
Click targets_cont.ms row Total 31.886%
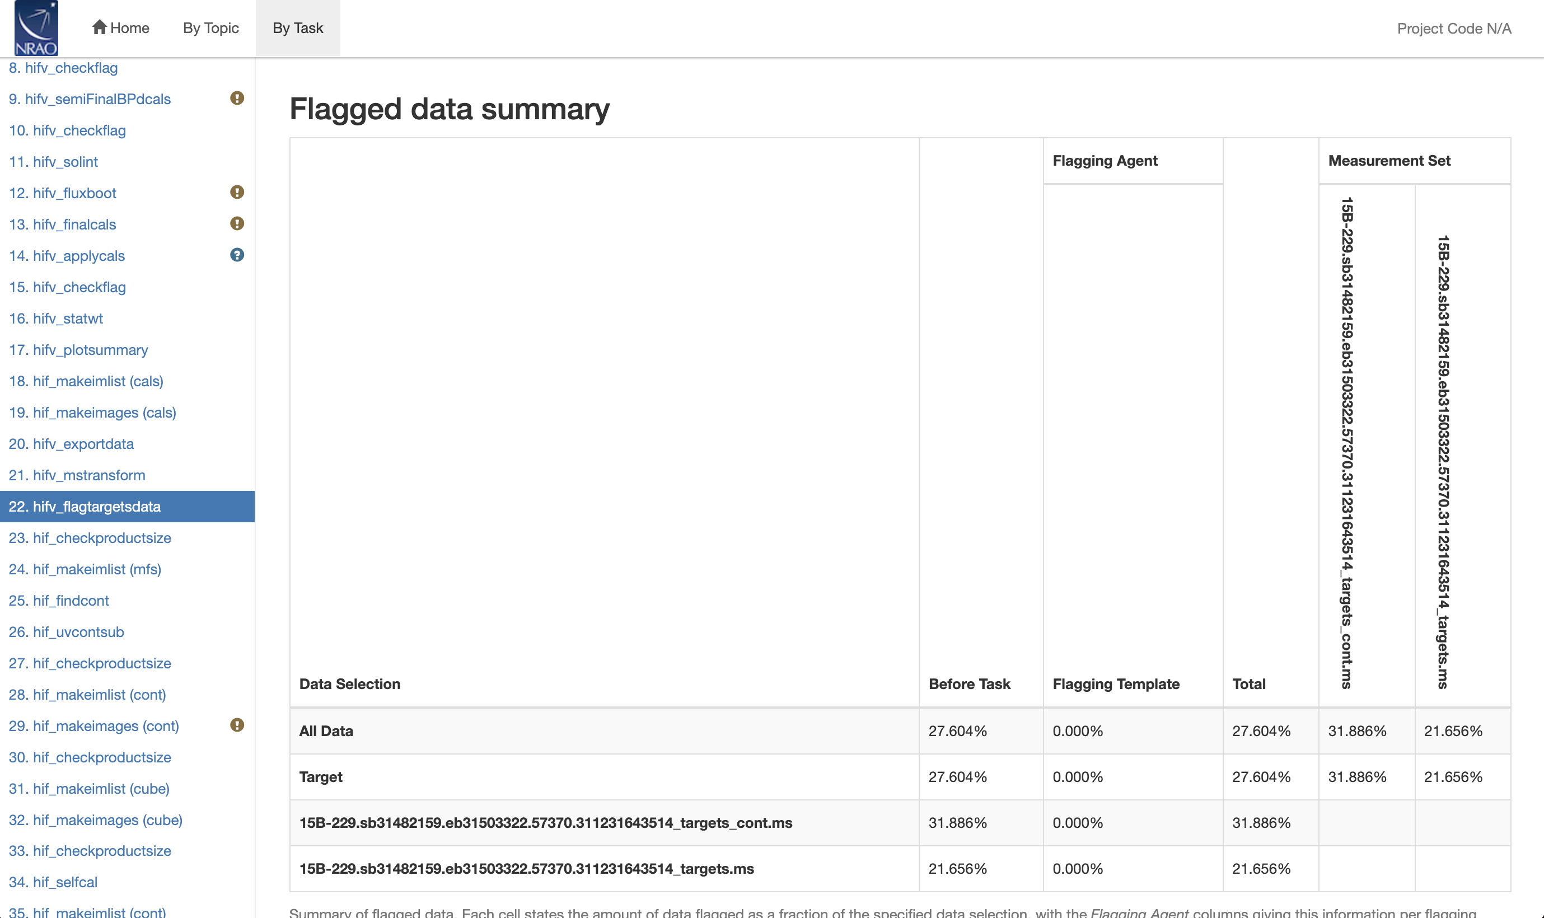1261,823
